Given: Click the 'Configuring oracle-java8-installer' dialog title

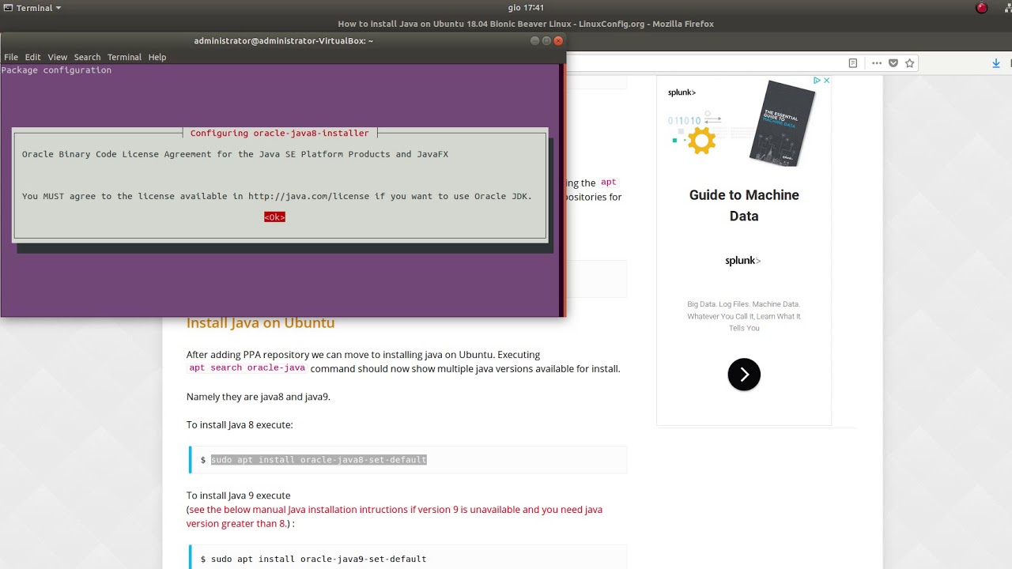Looking at the screenshot, I should coord(280,133).
